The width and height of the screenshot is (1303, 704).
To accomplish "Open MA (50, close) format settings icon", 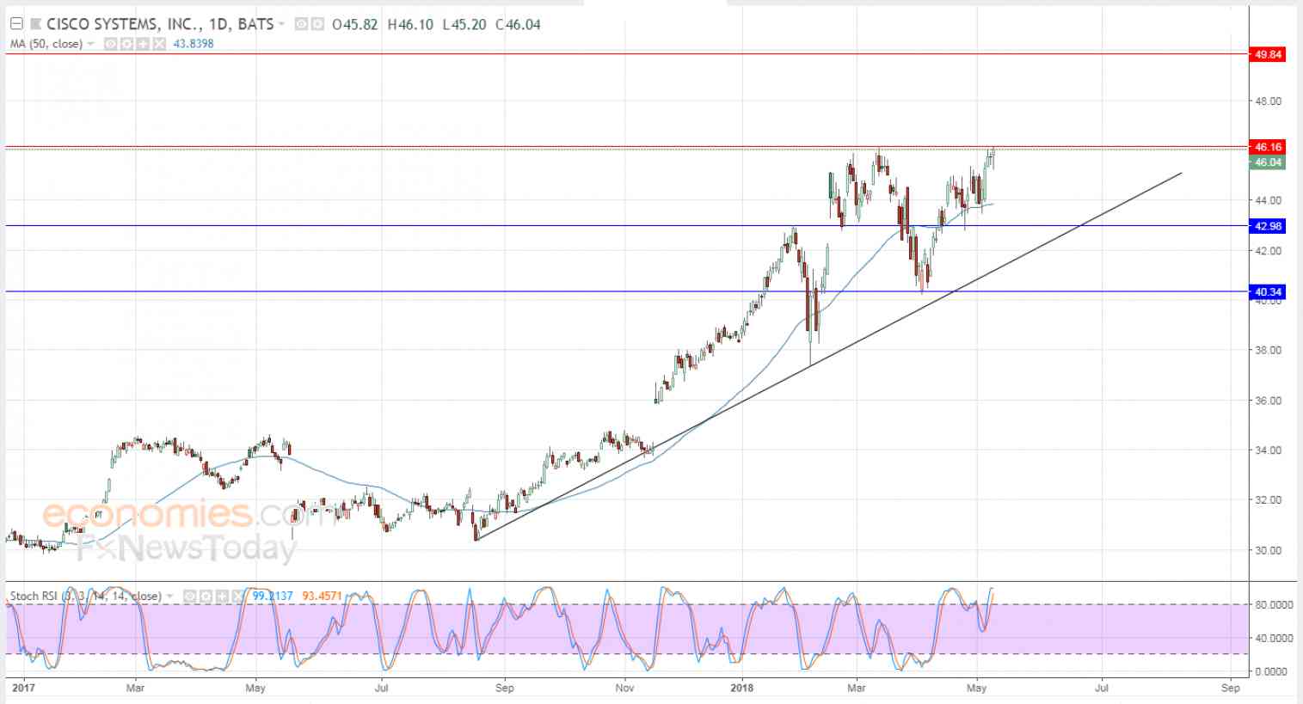I will [126, 44].
